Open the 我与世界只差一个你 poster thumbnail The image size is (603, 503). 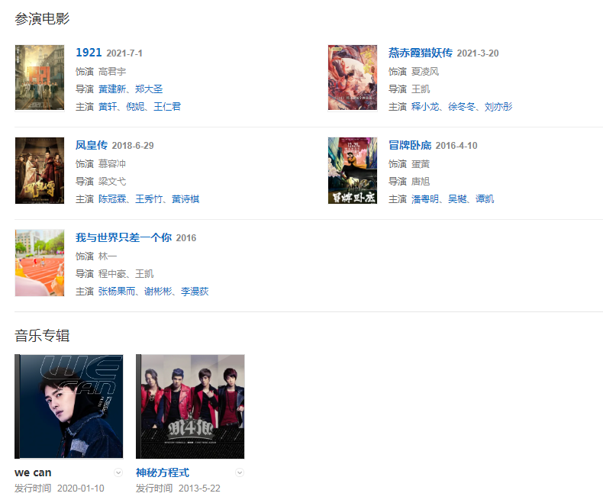(40, 263)
